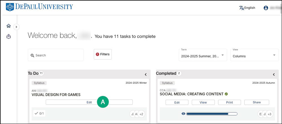This screenshot has width=282, height=124.
Task: Expand the sidebar with the arrow toggle
Action: 16,27
